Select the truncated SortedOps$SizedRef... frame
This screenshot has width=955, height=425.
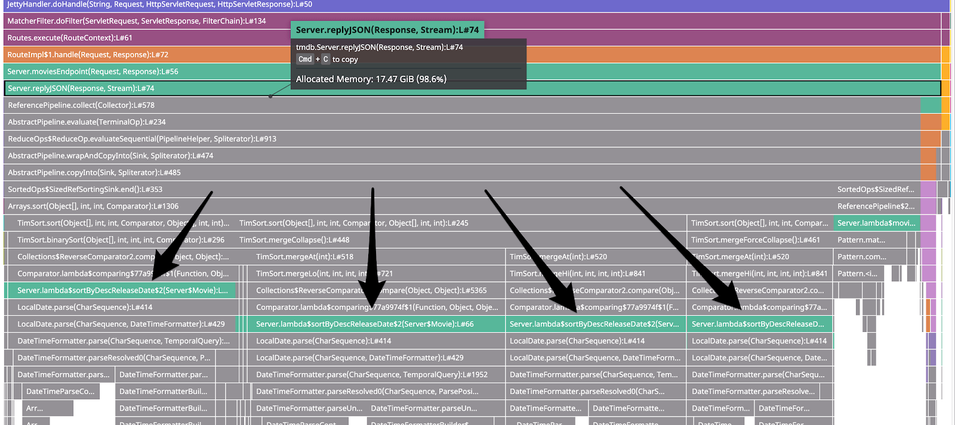(x=877, y=189)
